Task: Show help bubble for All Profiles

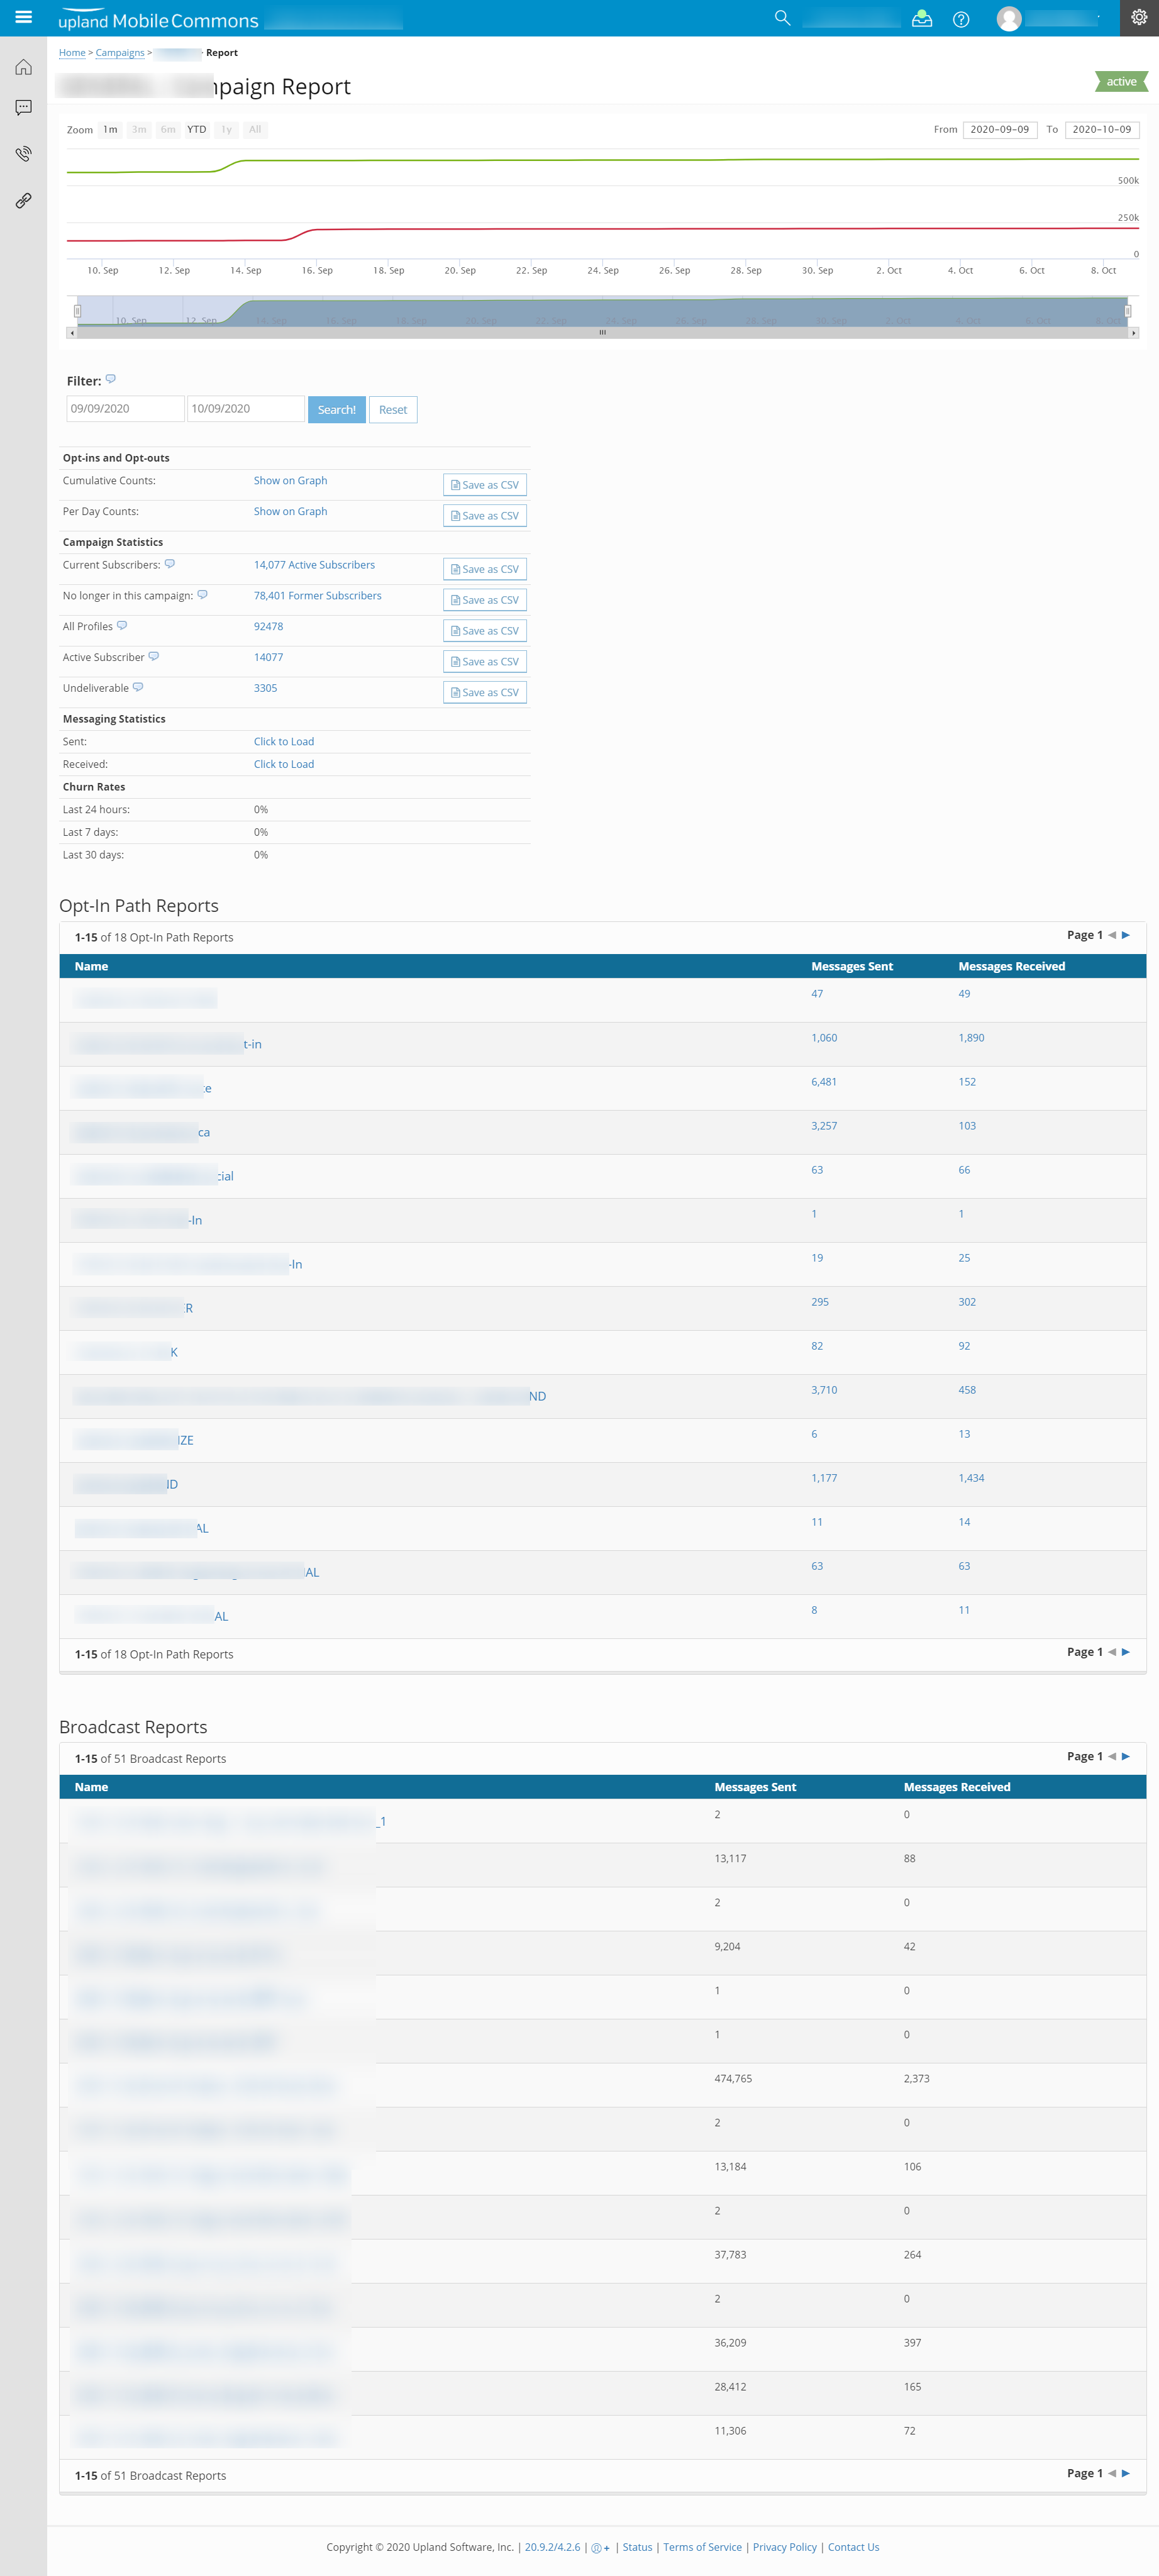Action: 122,626
